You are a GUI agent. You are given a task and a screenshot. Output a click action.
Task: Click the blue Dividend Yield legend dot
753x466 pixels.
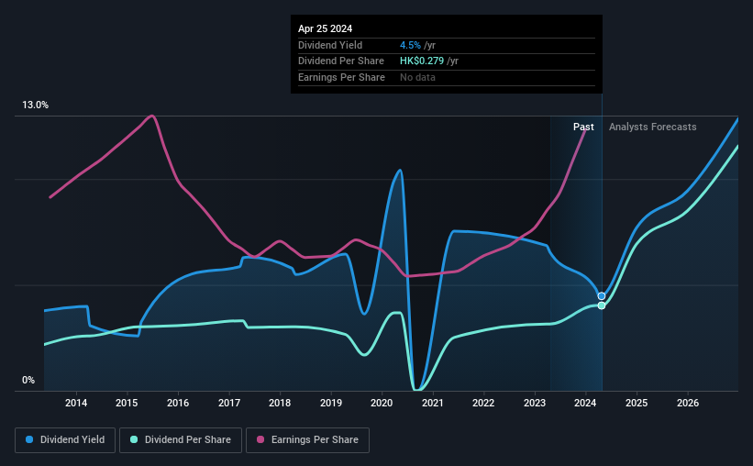(x=29, y=439)
